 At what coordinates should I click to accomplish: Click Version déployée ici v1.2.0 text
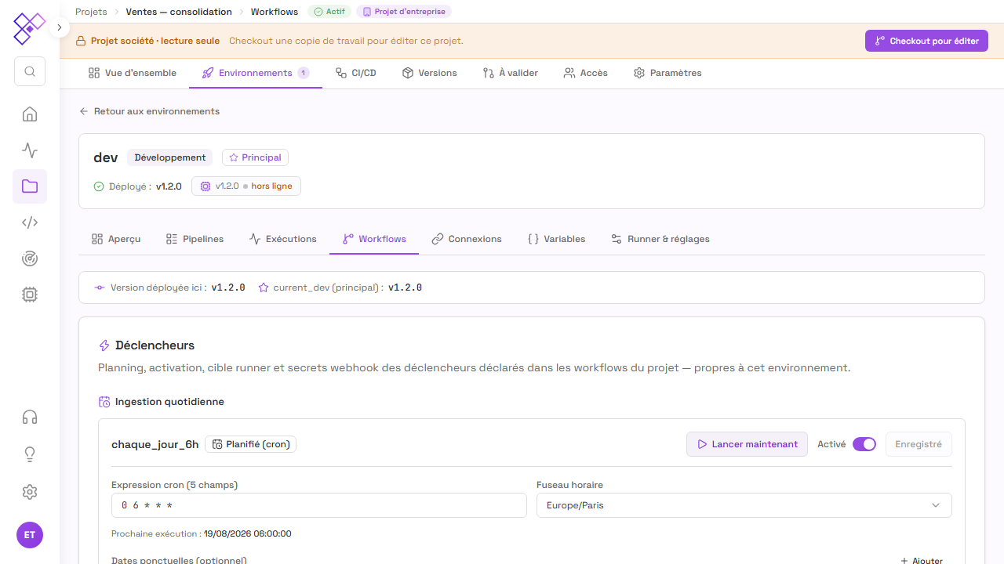coord(177,287)
